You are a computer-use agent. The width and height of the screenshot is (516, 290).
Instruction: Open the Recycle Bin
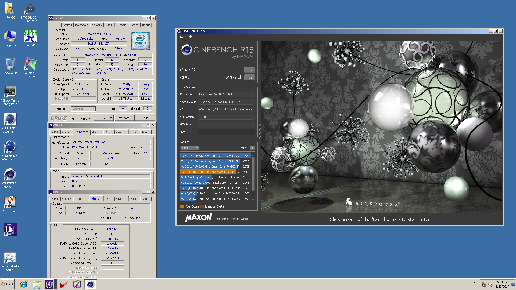(x=10, y=66)
